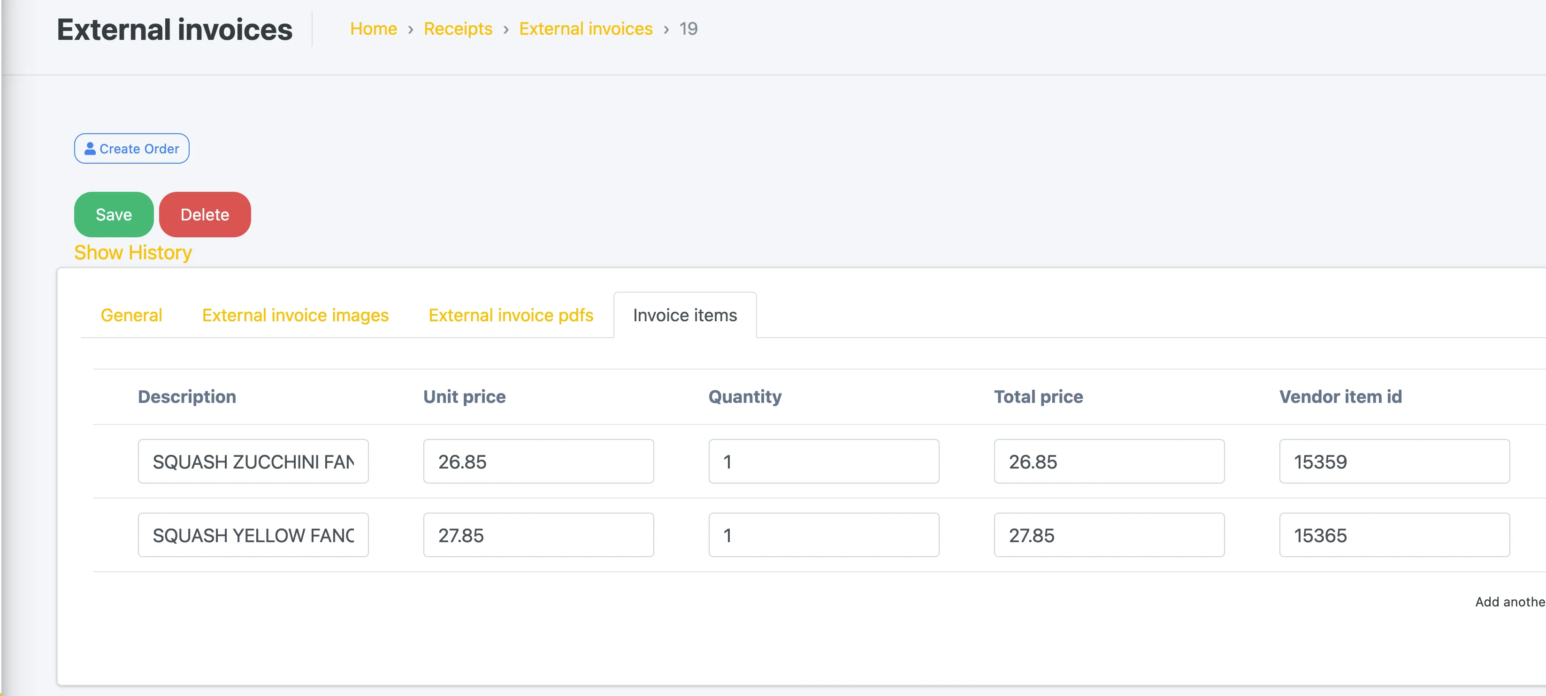
Task: Click the unit price field showing 26.85
Action: pos(538,461)
